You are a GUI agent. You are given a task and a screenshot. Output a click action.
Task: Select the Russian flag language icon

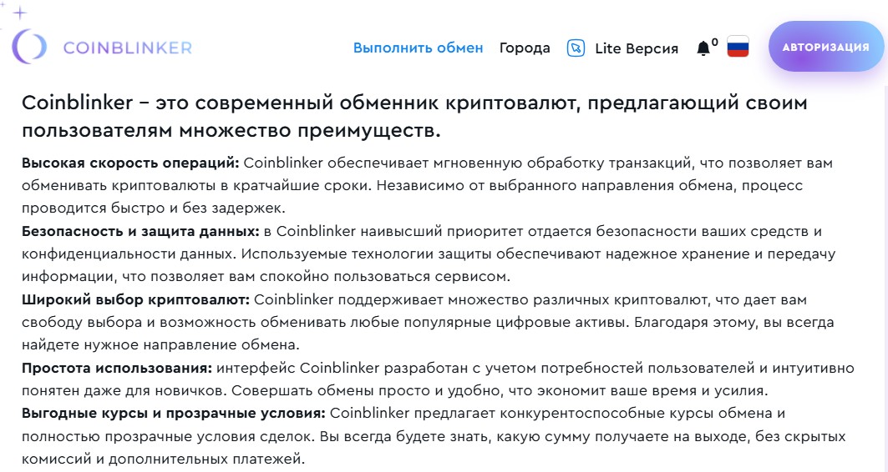click(x=738, y=48)
